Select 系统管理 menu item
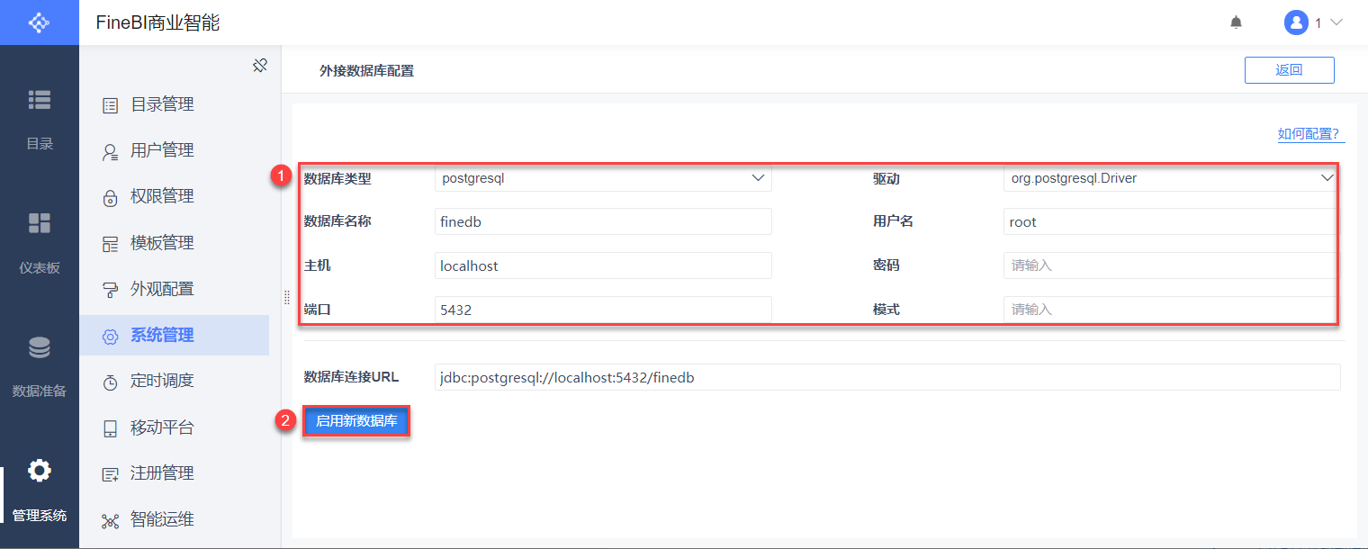 (x=174, y=336)
